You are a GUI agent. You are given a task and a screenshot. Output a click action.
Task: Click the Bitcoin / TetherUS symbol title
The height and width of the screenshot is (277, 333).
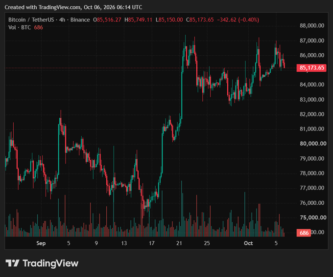pos(31,20)
